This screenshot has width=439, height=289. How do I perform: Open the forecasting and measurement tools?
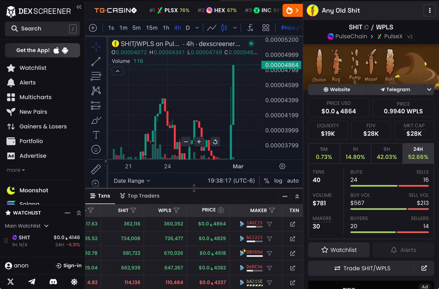coord(96,105)
